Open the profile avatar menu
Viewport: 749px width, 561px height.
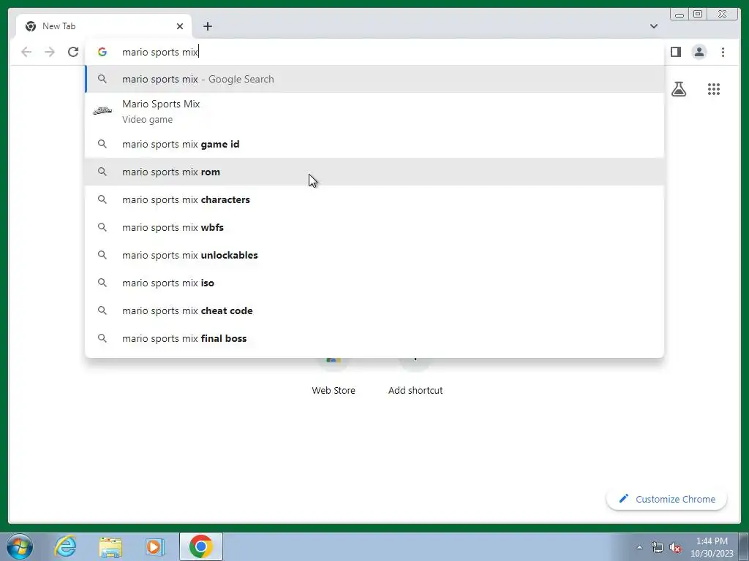699,52
